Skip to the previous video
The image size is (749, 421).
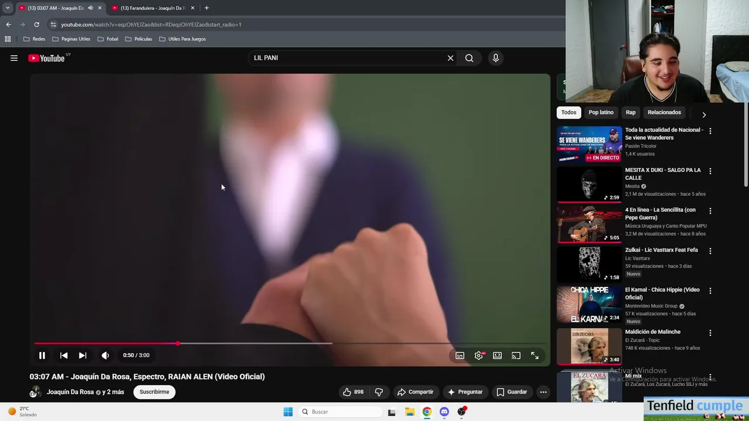[x=64, y=355]
